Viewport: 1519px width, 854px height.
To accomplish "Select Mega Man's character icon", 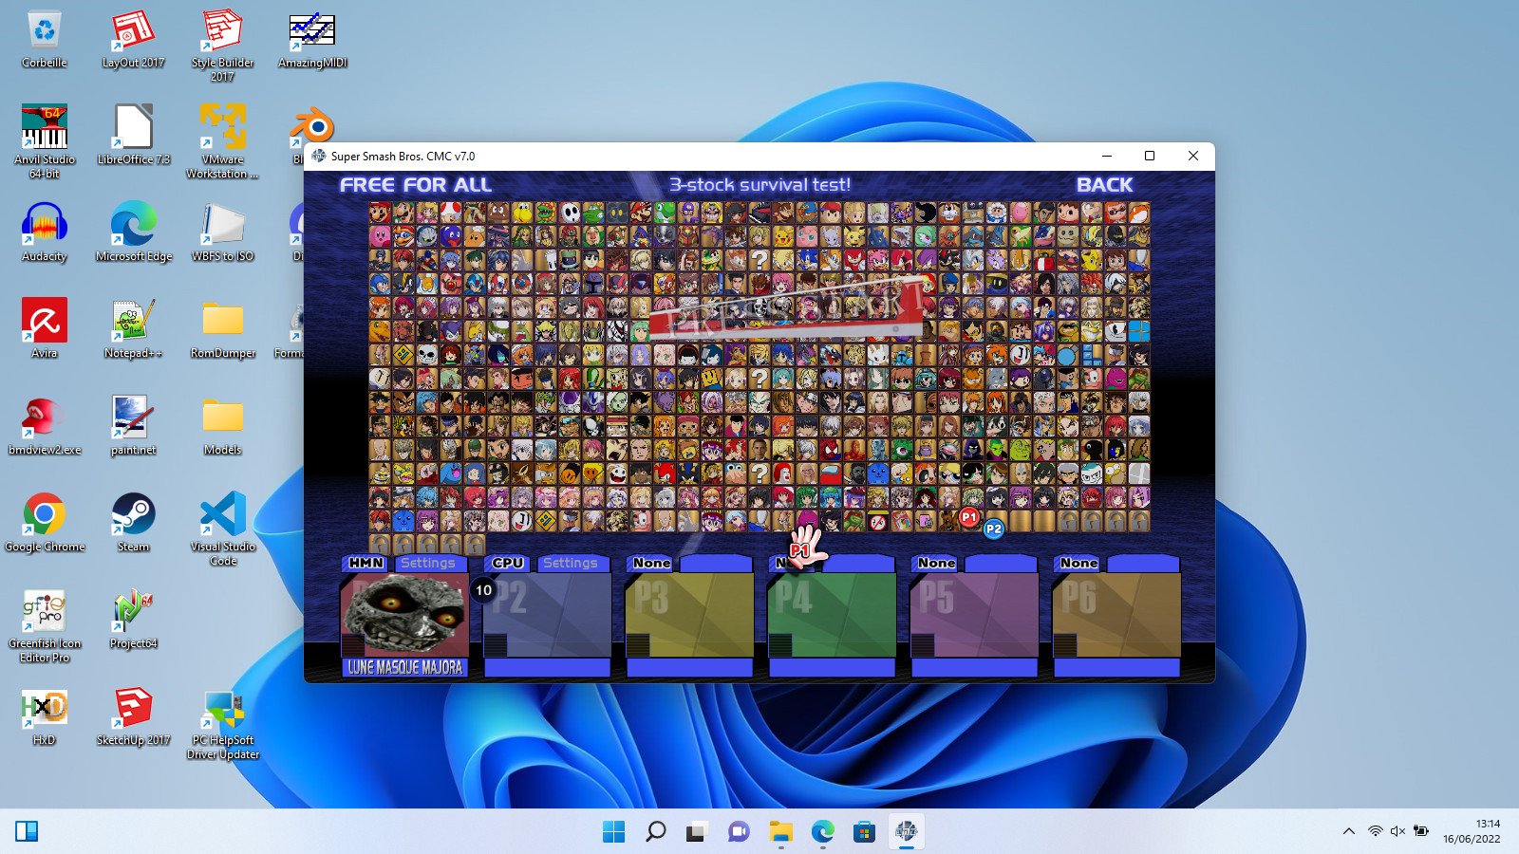I will (378, 283).
